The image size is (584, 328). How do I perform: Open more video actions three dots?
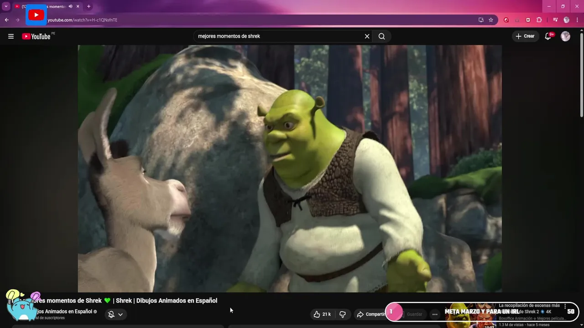coord(435,314)
